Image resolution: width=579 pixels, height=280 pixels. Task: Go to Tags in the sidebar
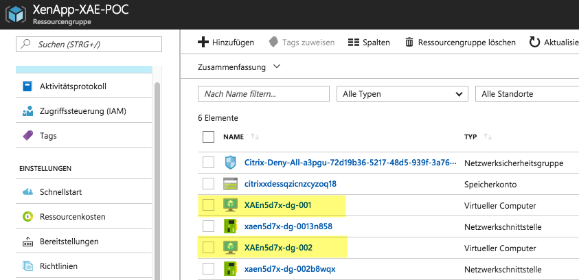click(x=84, y=136)
